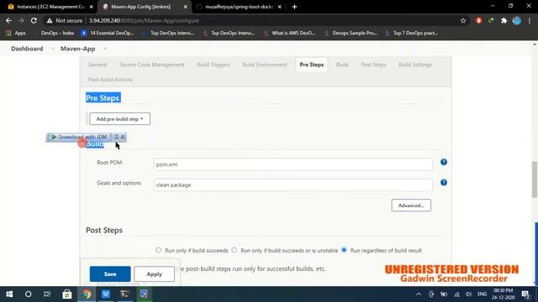Select Run regardless of build result

tap(344, 250)
